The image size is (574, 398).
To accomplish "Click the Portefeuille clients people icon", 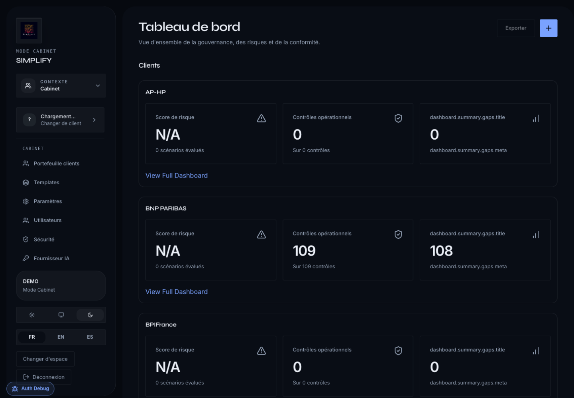I will 26,164.
